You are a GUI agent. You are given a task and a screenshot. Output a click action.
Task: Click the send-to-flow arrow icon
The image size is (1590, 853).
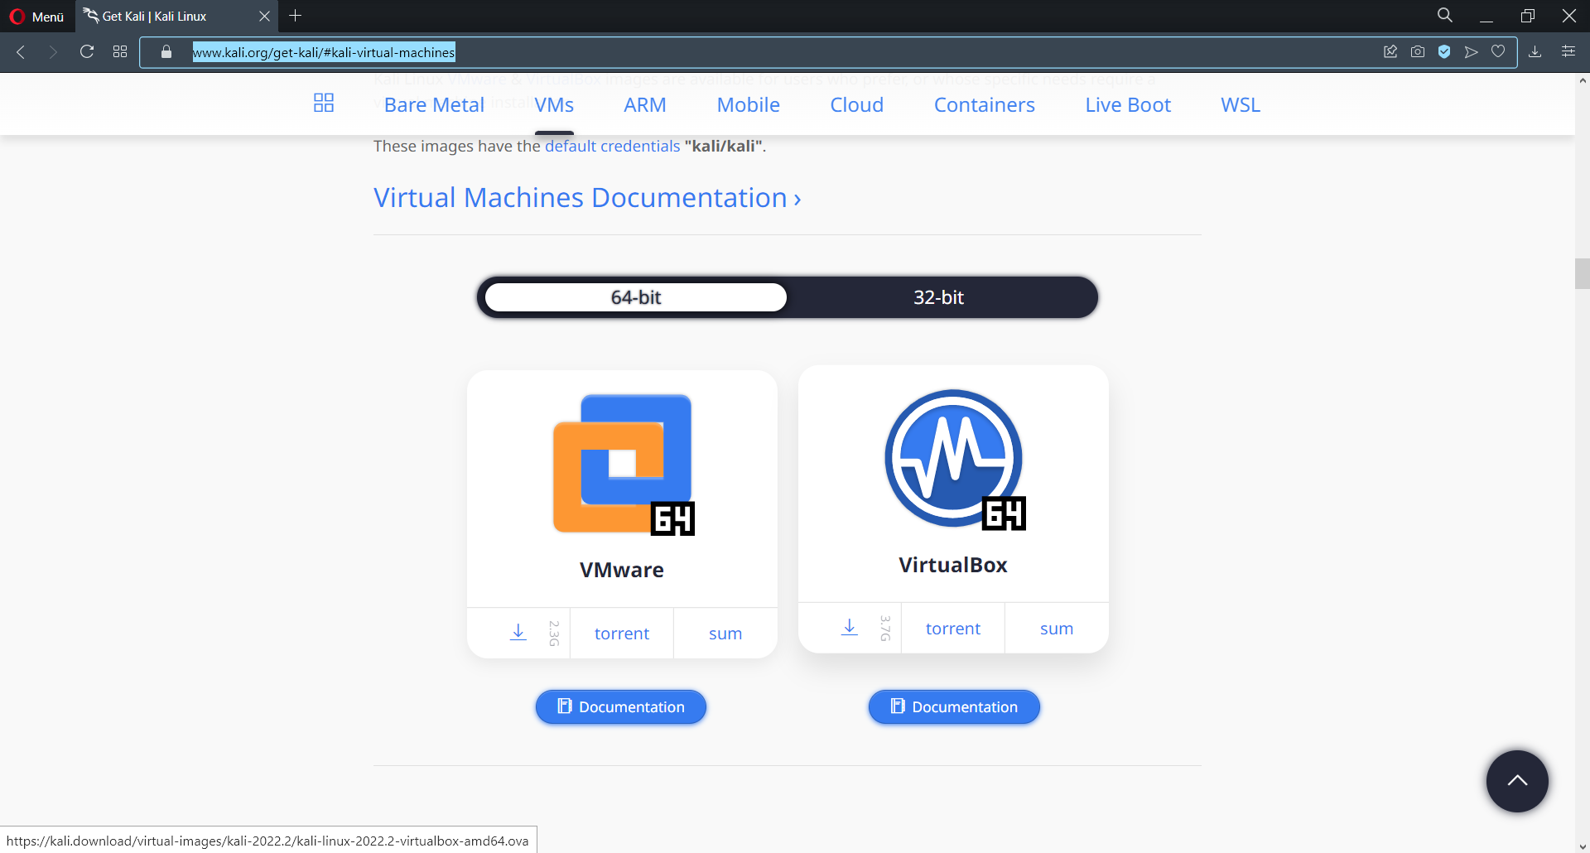click(x=1472, y=52)
